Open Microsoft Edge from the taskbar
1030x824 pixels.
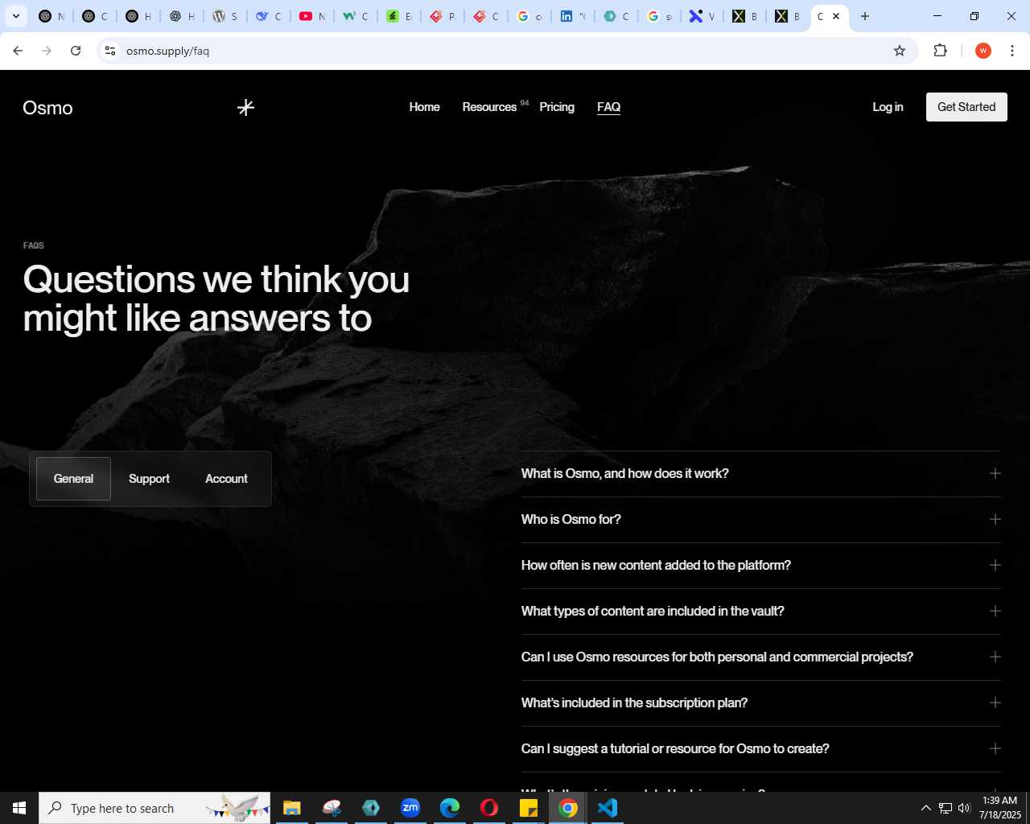[x=450, y=808]
